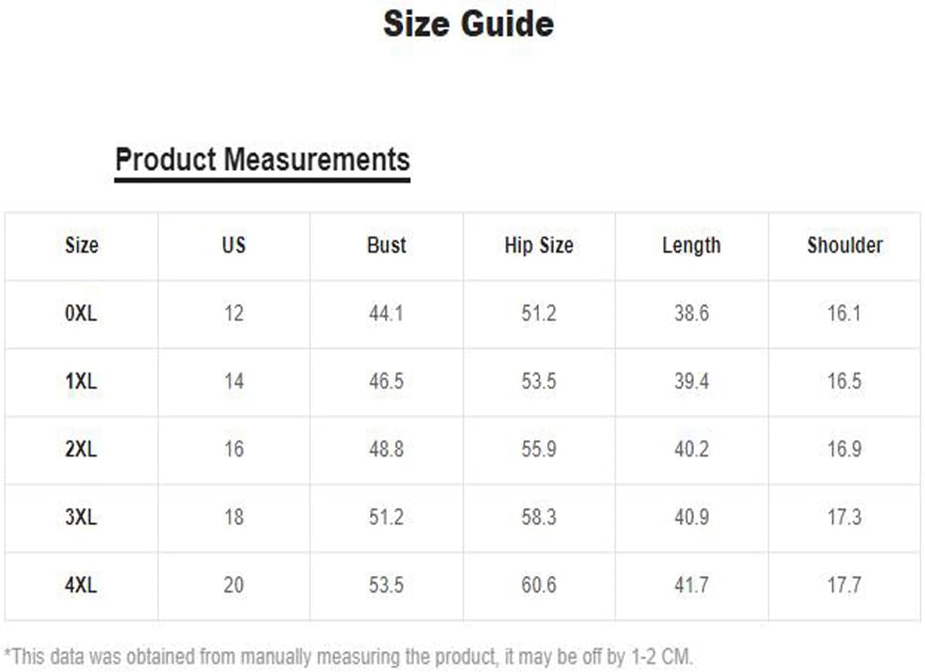Click the 3XL size row label
The width and height of the screenshot is (925, 672).
click(81, 517)
